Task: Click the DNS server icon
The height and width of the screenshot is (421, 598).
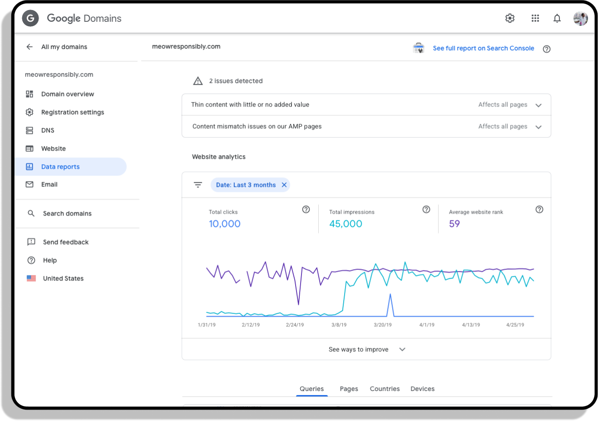Action: click(x=29, y=130)
